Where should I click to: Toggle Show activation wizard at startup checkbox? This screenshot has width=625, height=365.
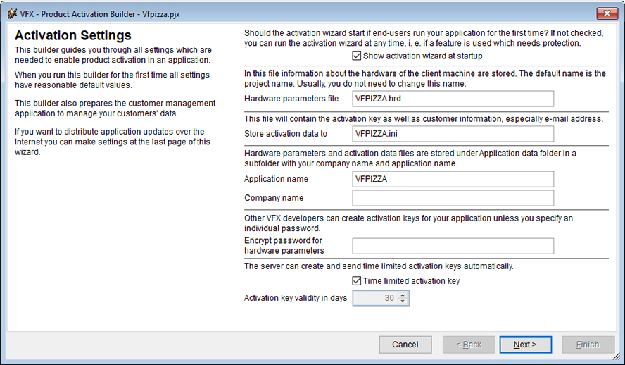pos(357,56)
